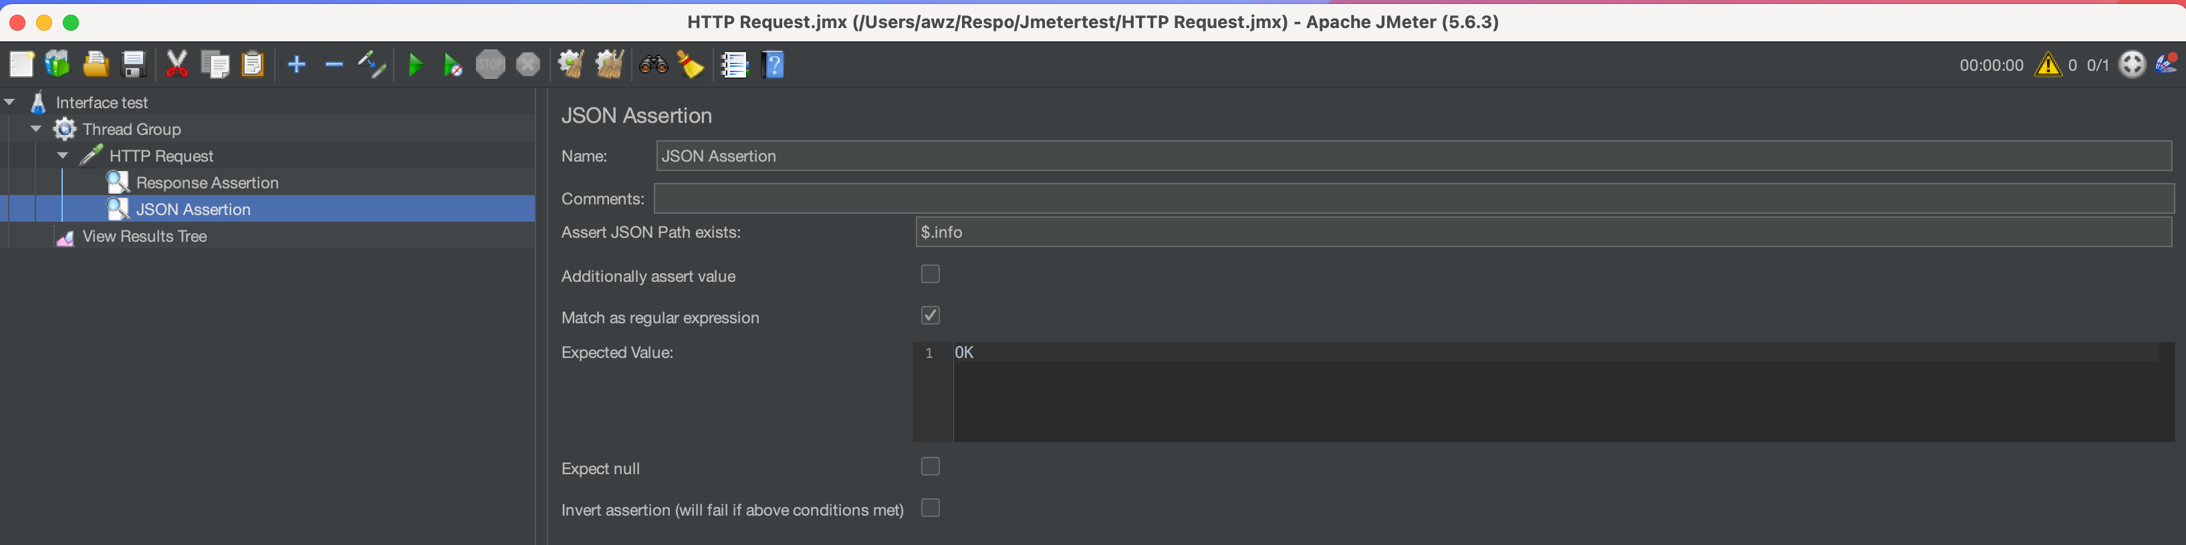Enable Expect null checkbox
Viewport: 2186px width, 545px height.
[930, 466]
